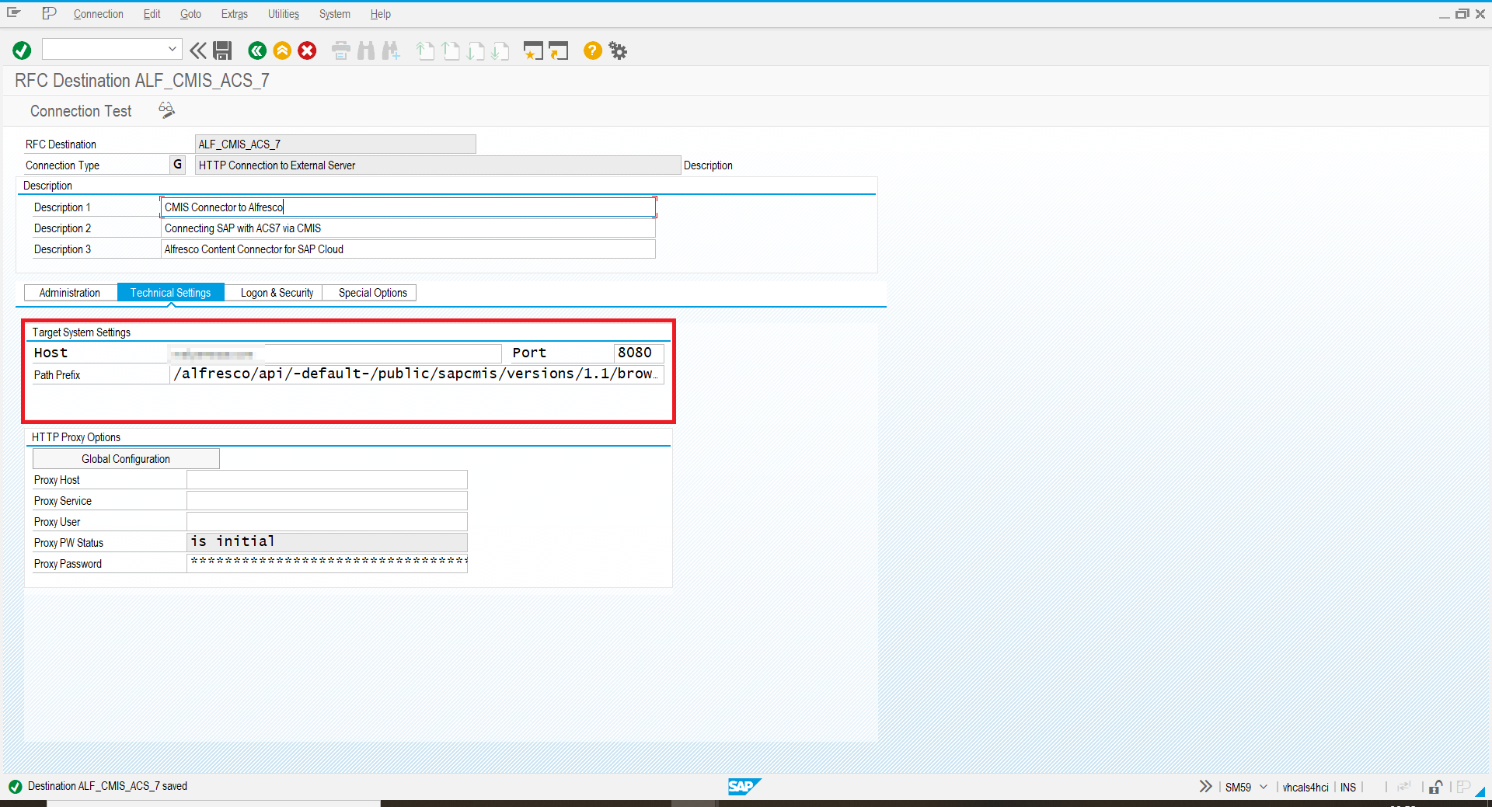Open the command field dropdown arrow
1492x807 pixels.
point(172,49)
